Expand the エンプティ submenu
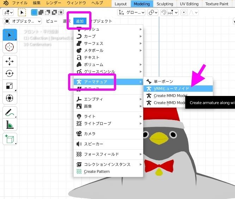 [108, 99]
